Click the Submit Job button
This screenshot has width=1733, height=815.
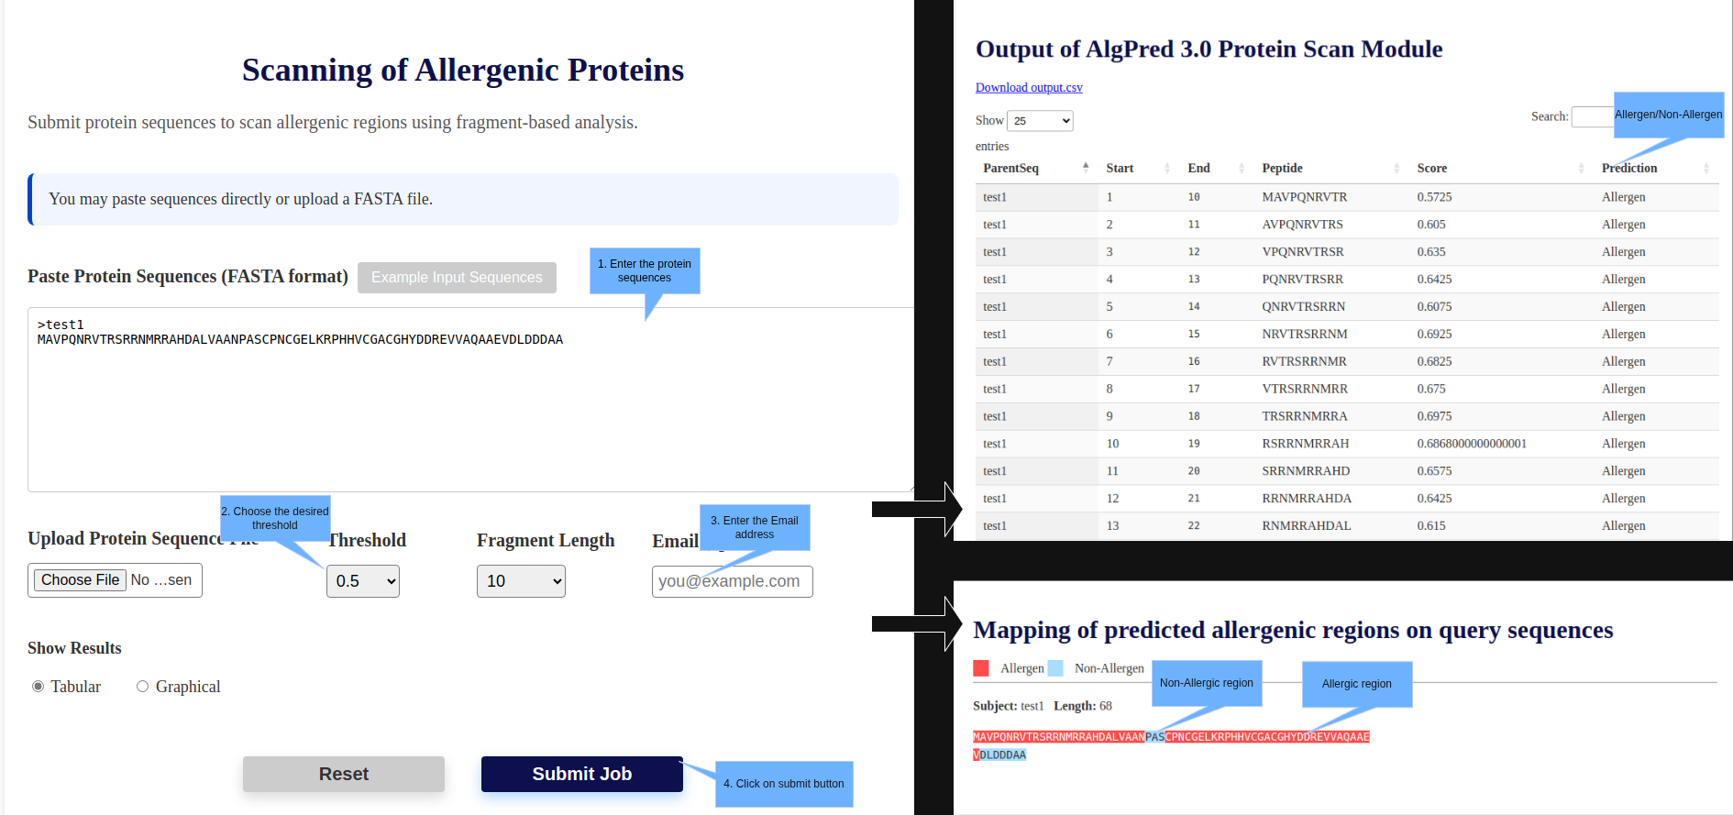click(581, 774)
